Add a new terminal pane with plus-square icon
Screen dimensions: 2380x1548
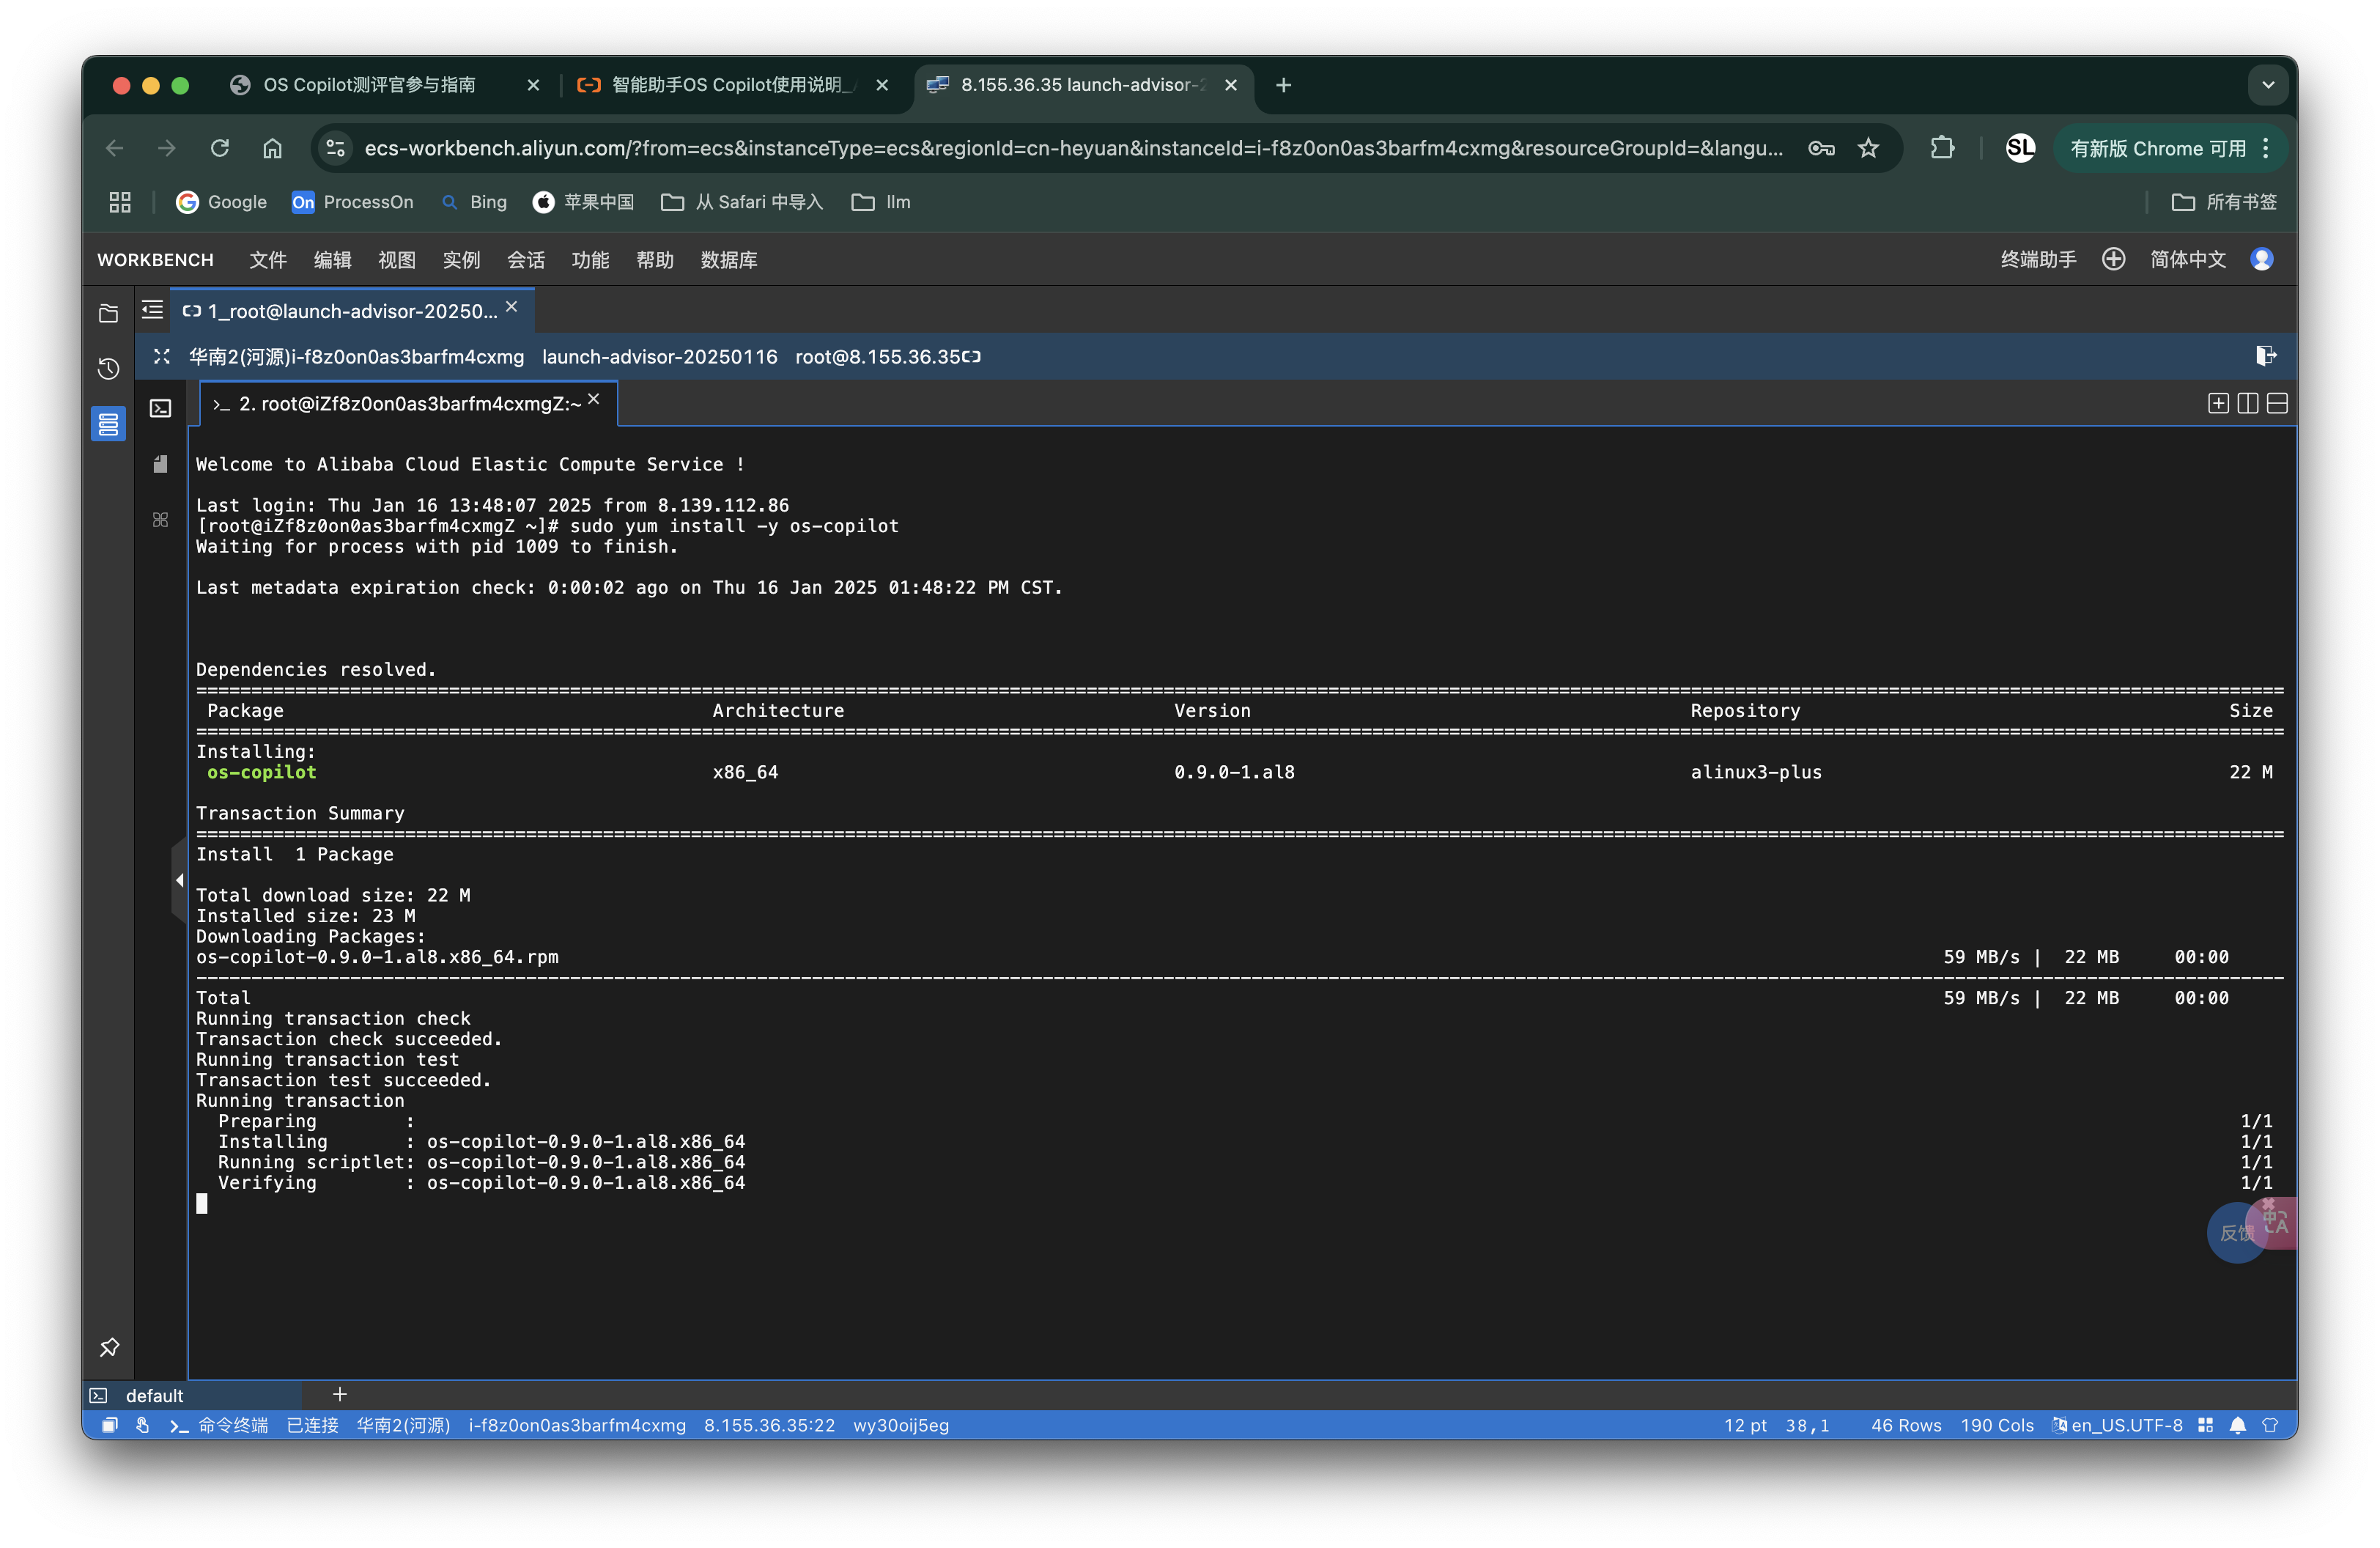pos(2218,403)
